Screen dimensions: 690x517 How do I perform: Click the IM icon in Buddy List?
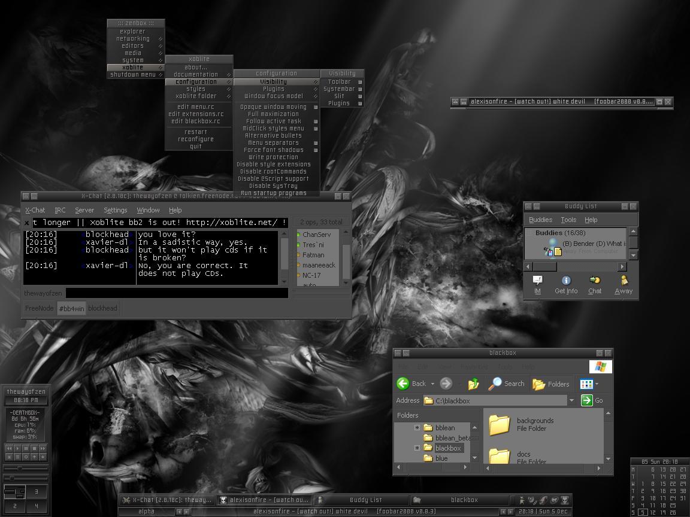(537, 281)
